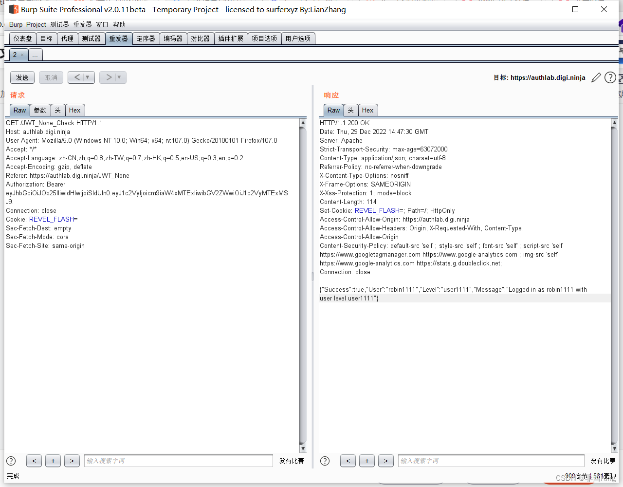The height and width of the screenshot is (487, 623).
Task: Open the Burp menu
Action: [16, 24]
